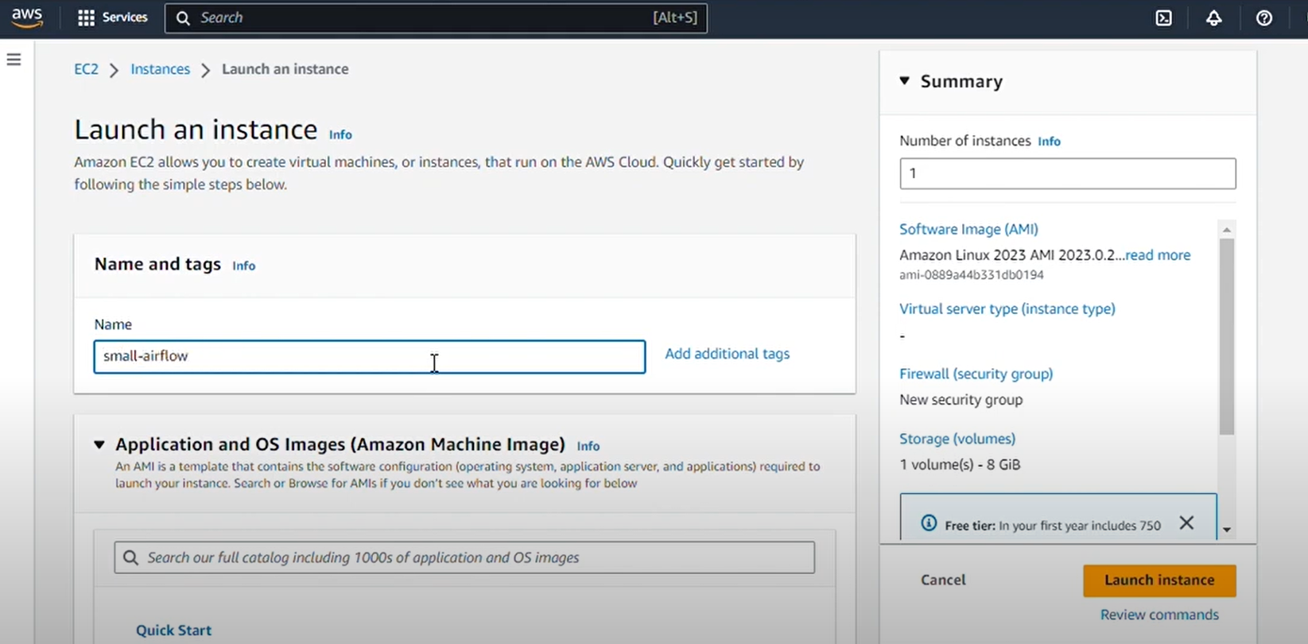Click the AWS logo home icon
This screenshot has width=1308, height=644.
[x=27, y=17]
